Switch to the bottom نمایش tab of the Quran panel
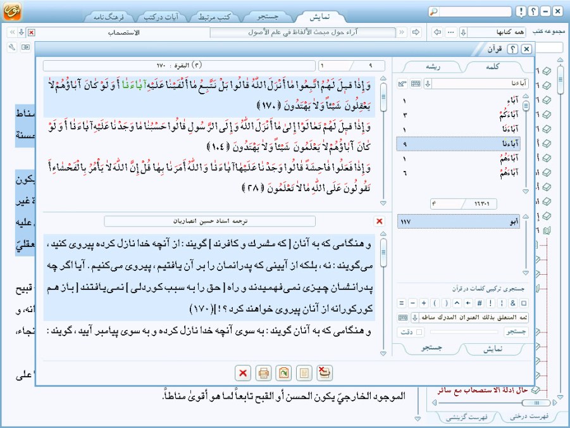Image resolution: width=570 pixels, height=428 pixels. [x=493, y=349]
